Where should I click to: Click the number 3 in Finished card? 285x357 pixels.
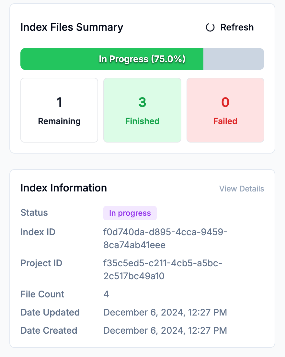142,102
